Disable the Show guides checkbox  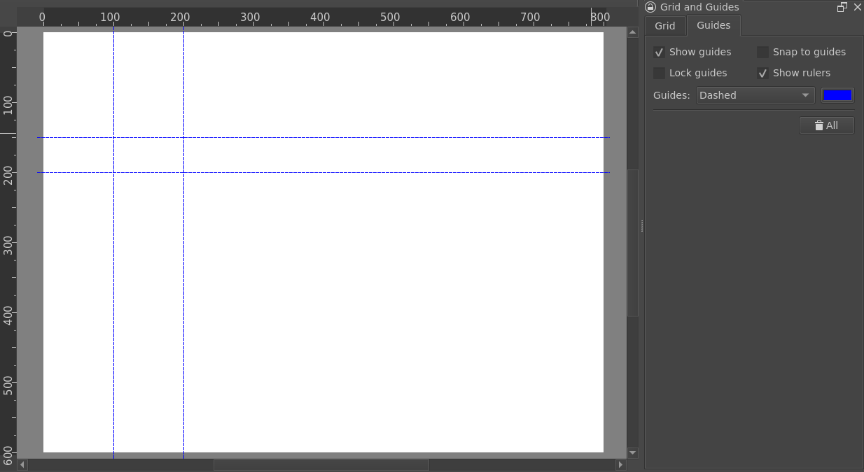click(x=659, y=53)
